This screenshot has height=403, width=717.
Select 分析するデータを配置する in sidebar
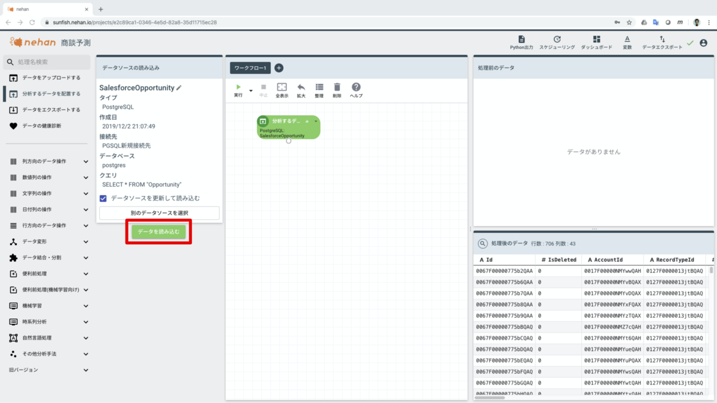[x=46, y=94]
